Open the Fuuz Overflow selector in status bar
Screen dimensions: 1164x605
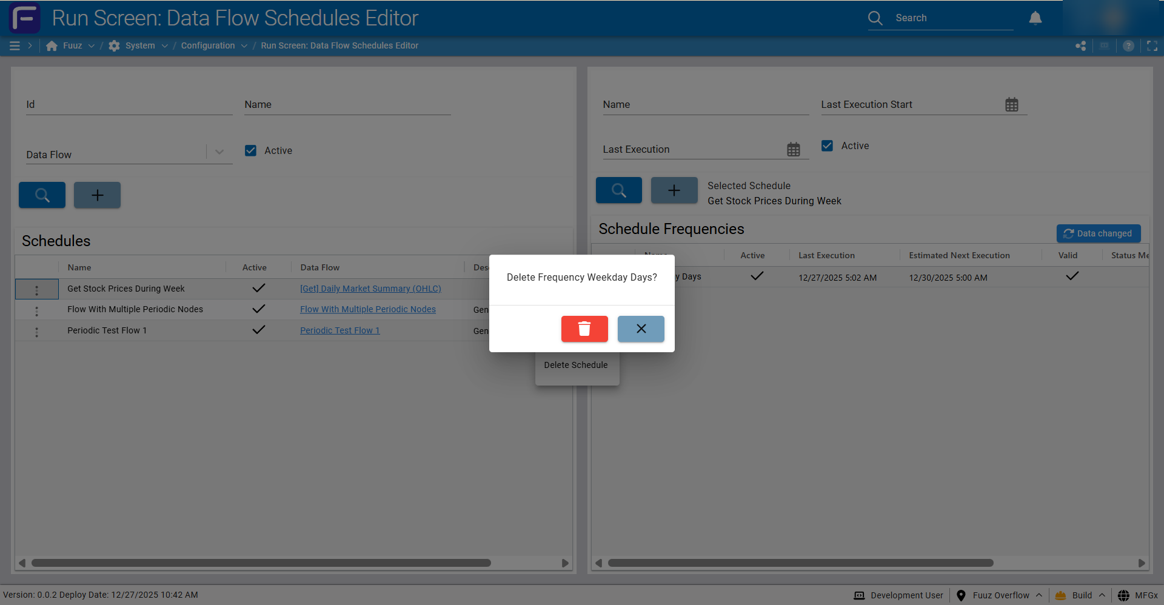1000,595
